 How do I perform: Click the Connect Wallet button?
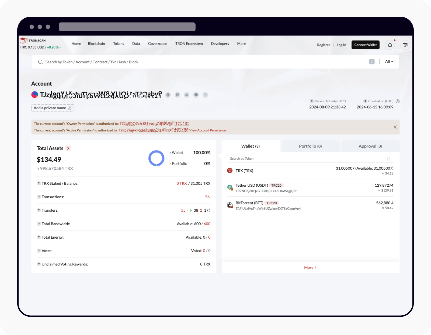coord(365,45)
